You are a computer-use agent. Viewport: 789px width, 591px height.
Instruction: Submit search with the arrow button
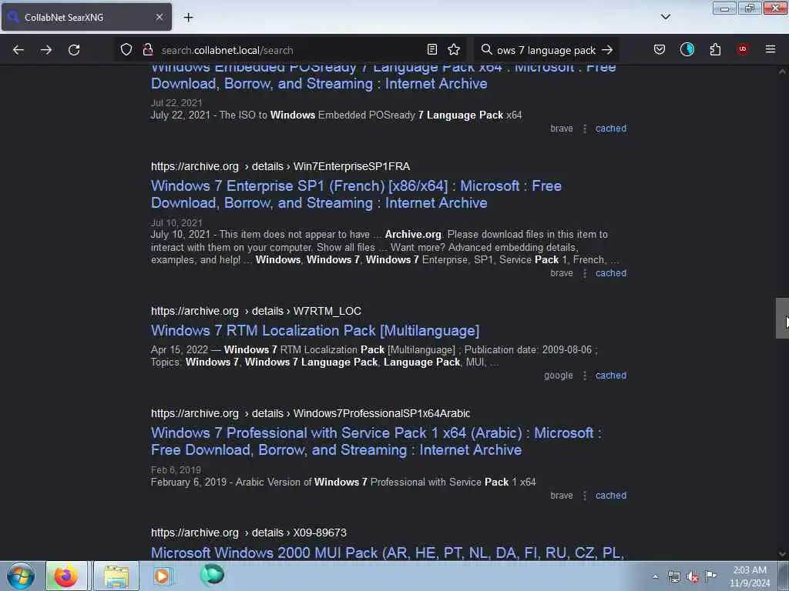click(607, 50)
